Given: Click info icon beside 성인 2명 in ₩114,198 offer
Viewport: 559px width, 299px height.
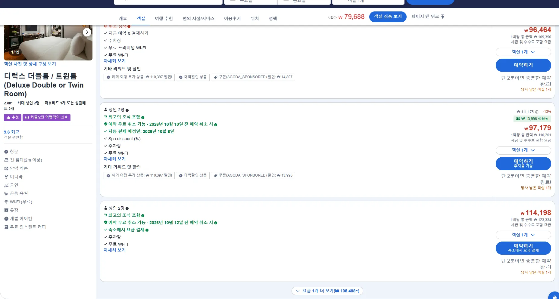Looking at the screenshot, I should (x=127, y=208).
